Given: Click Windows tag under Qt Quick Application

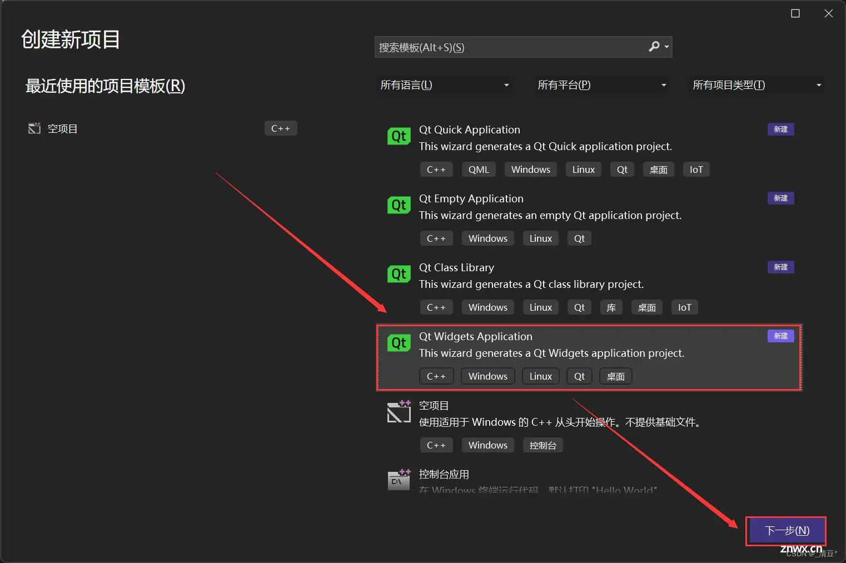Looking at the screenshot, I should (531, 170).
